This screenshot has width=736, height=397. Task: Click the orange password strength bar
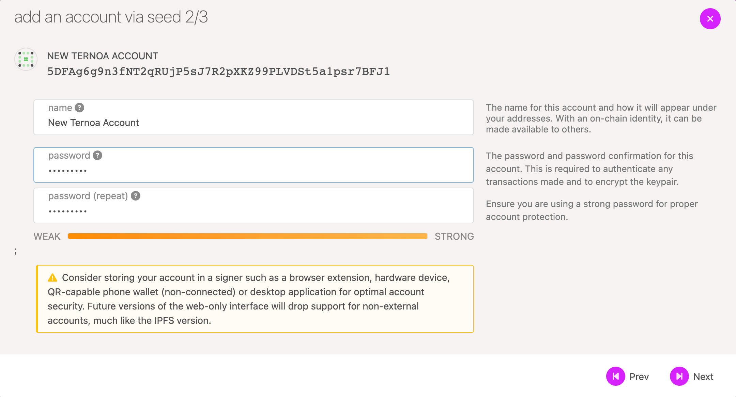tap(247, 236)
